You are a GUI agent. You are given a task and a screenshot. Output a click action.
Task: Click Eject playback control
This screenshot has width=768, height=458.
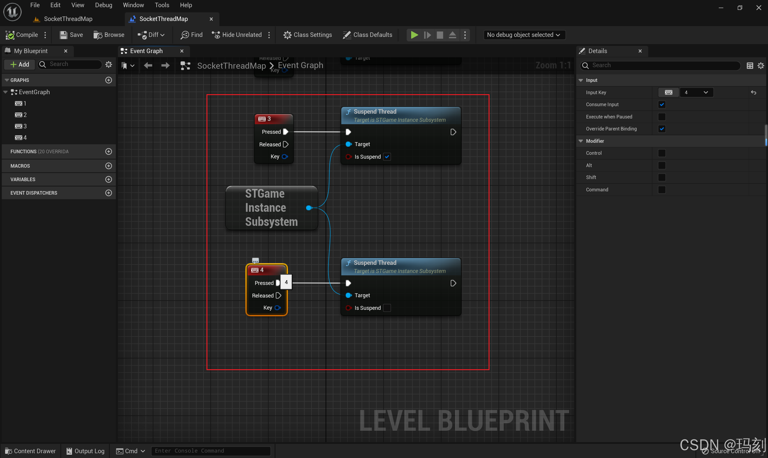pos(452,35)
